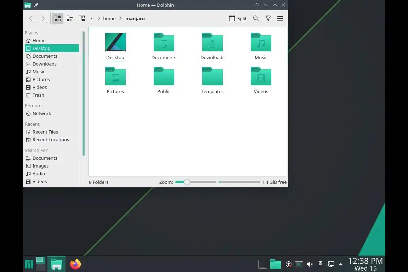408x272 pixels.
Task: Go forward with the forward arrow
Action: [x=43, y=18]
